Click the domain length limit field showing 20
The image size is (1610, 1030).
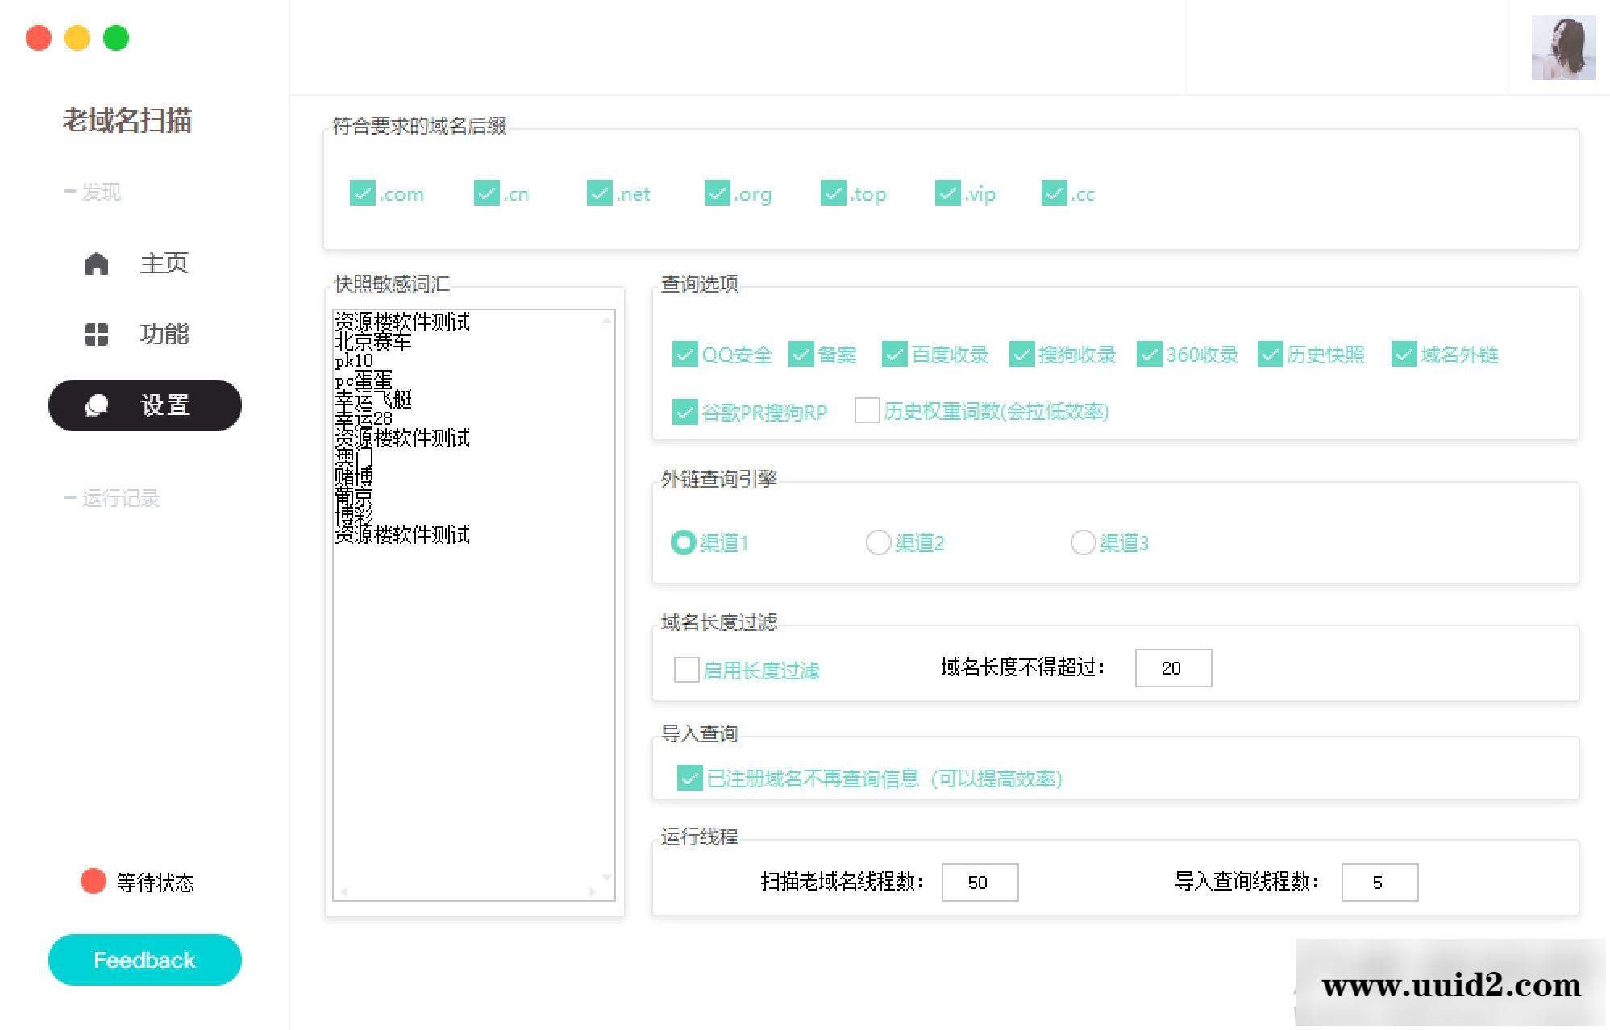pos(1173,667)
